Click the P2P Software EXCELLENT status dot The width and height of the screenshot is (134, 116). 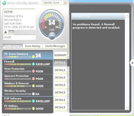pyautogui.click(x=33, y=101)
